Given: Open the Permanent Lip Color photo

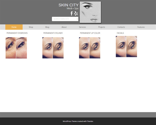Looking at the screenshot, I should tap(90, 48).
